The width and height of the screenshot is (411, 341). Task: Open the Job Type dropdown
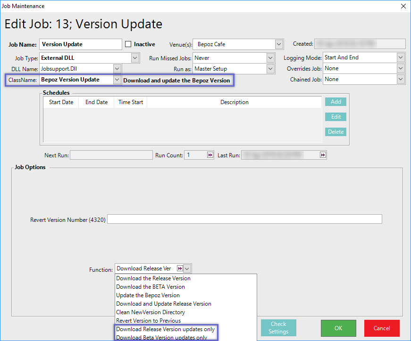pyautogui.click(x=135, y=58)
